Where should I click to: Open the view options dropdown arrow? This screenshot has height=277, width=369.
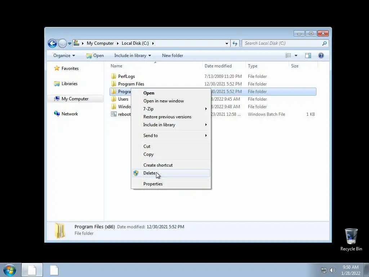[x=296, y=56]
